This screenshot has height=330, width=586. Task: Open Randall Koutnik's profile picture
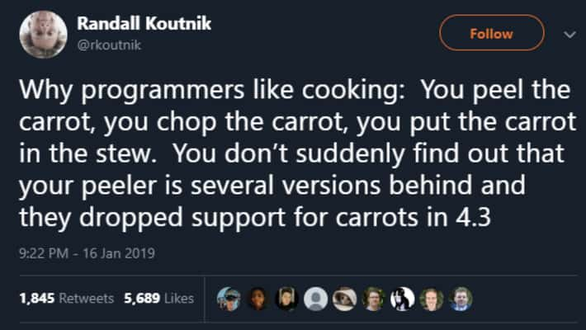click(x=43, y=33)
